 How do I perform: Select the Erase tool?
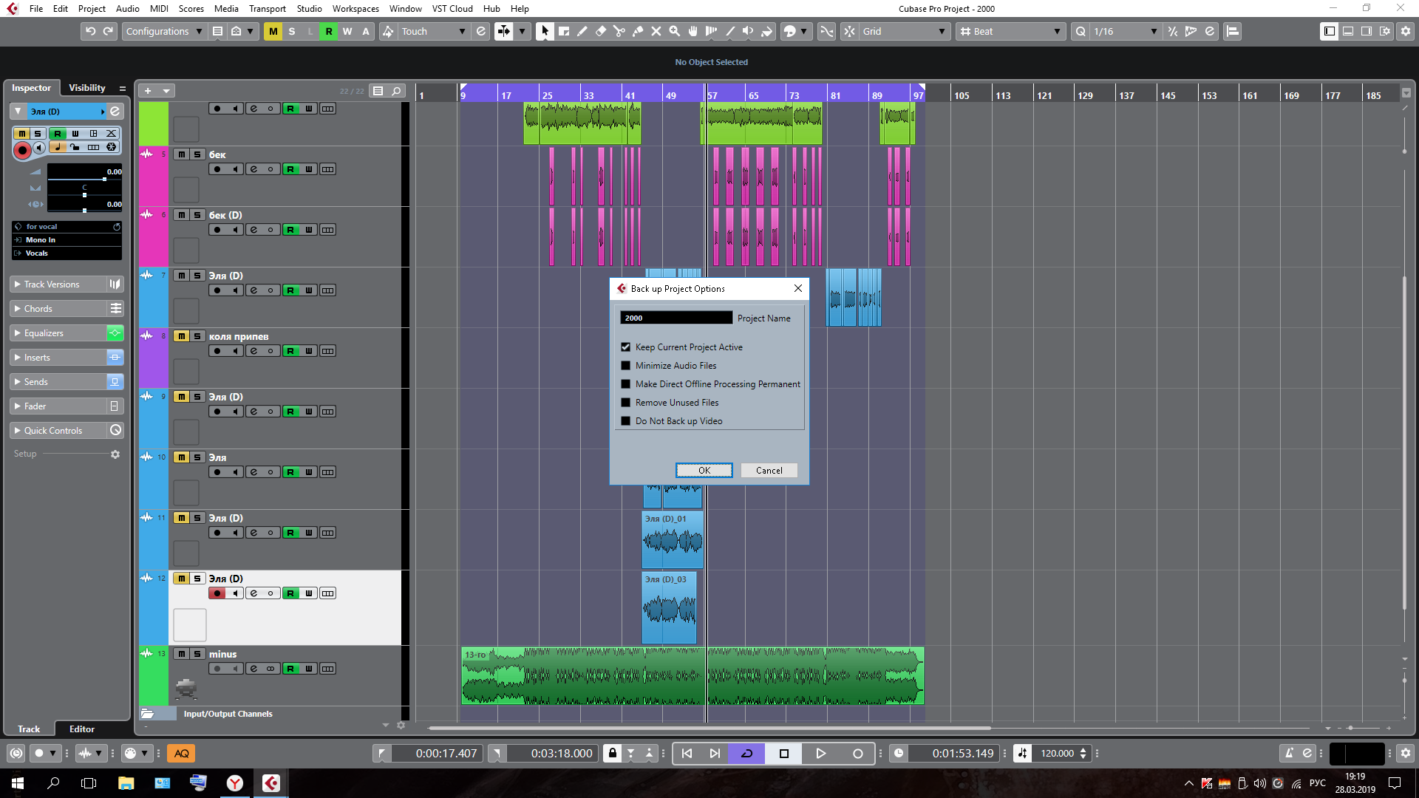pyautogui.click(x=601, y=31)
